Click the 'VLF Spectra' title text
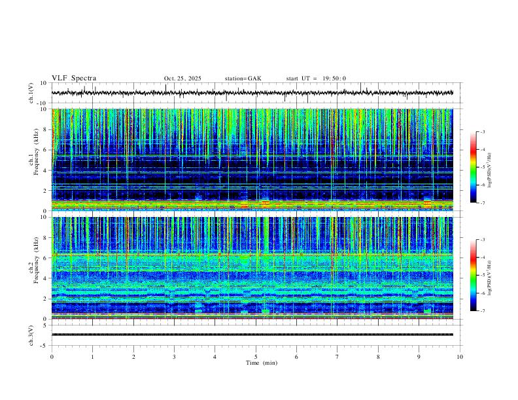Image resolution: width=518 pixels, height=400 pixels. (x=74, y=78)
